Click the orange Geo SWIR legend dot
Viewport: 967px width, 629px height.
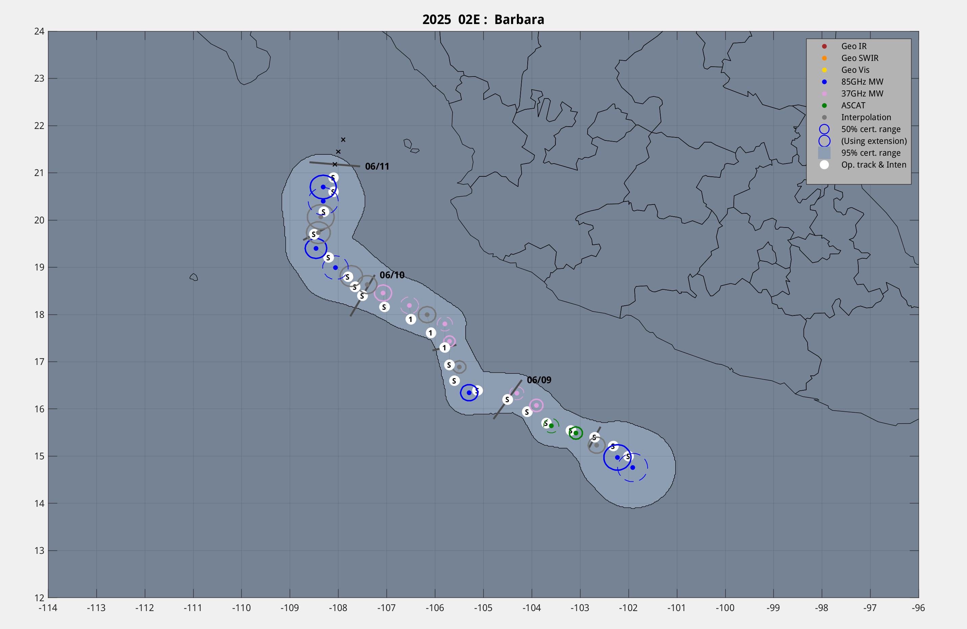point(824,58)
